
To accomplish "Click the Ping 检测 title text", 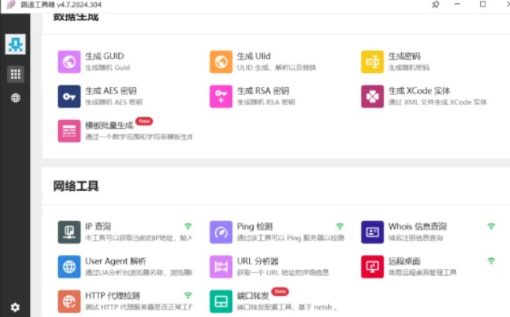I will pos(255,227).
